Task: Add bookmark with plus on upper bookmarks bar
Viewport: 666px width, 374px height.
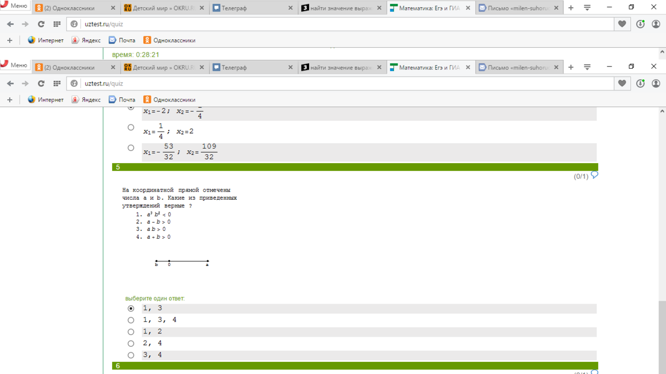Action: (x=9, y=41)
